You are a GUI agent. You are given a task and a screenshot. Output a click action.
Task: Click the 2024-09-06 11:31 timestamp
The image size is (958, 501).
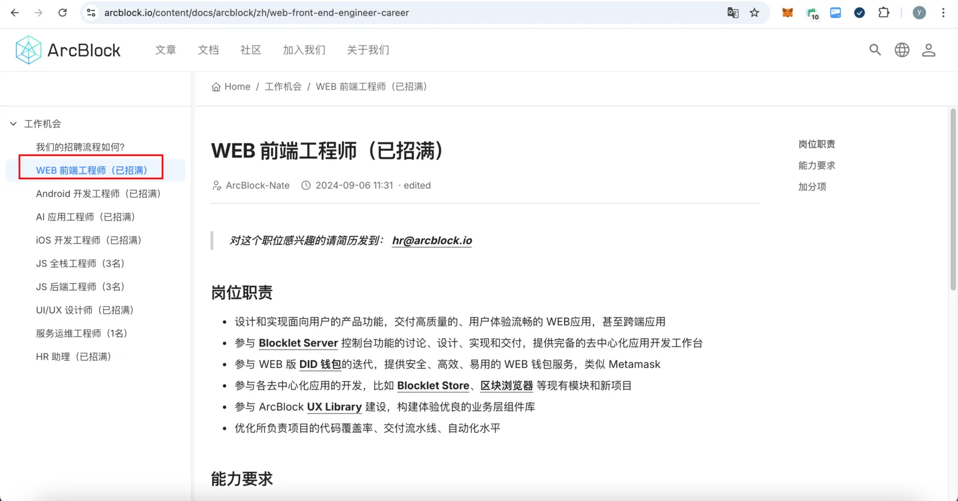[354, 186]
